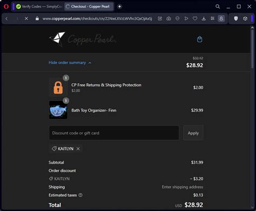Image resolution: width=256 pixels, height=211 pixels.
Task: Click the copperpearl.com address bar URL
Action: 97,18
